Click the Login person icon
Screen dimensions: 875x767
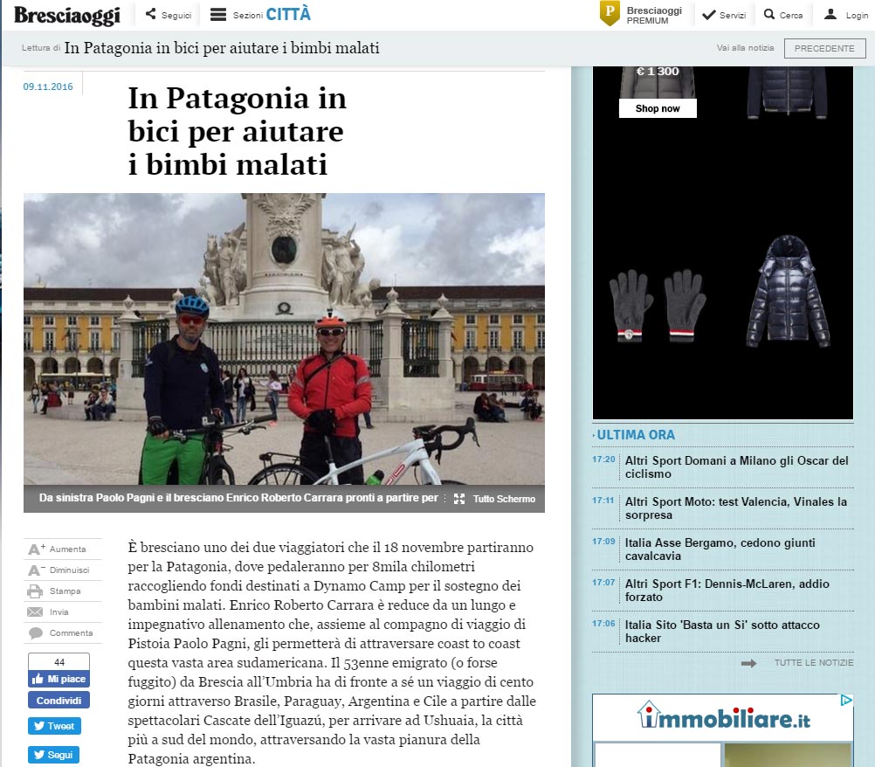[830, 14]
